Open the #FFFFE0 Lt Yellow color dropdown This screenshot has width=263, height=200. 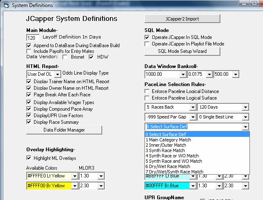click(75, 176)
